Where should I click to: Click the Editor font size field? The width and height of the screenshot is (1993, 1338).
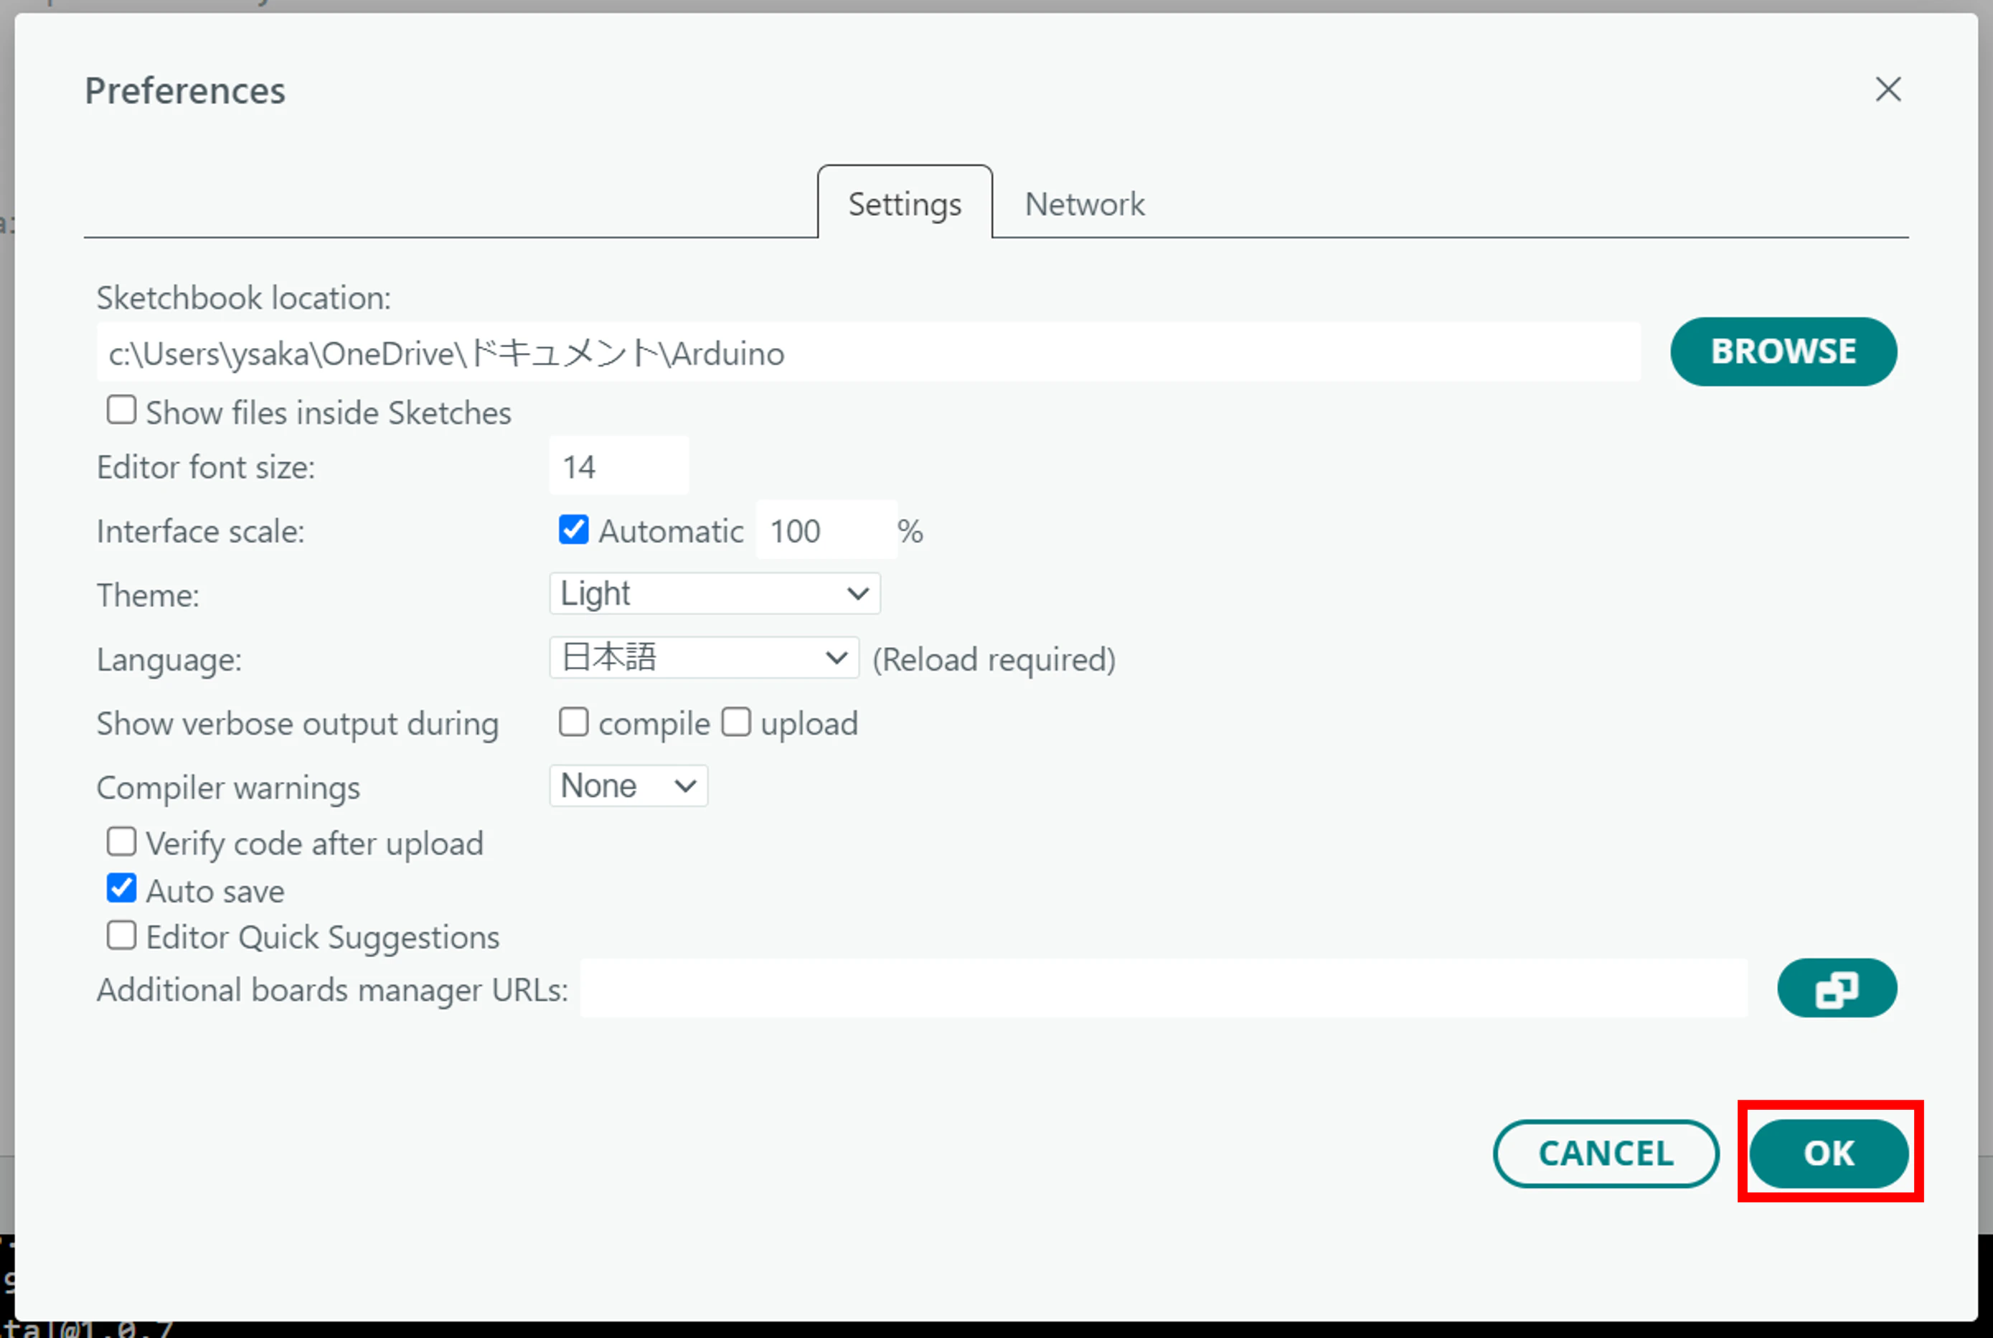click(618, 466)
